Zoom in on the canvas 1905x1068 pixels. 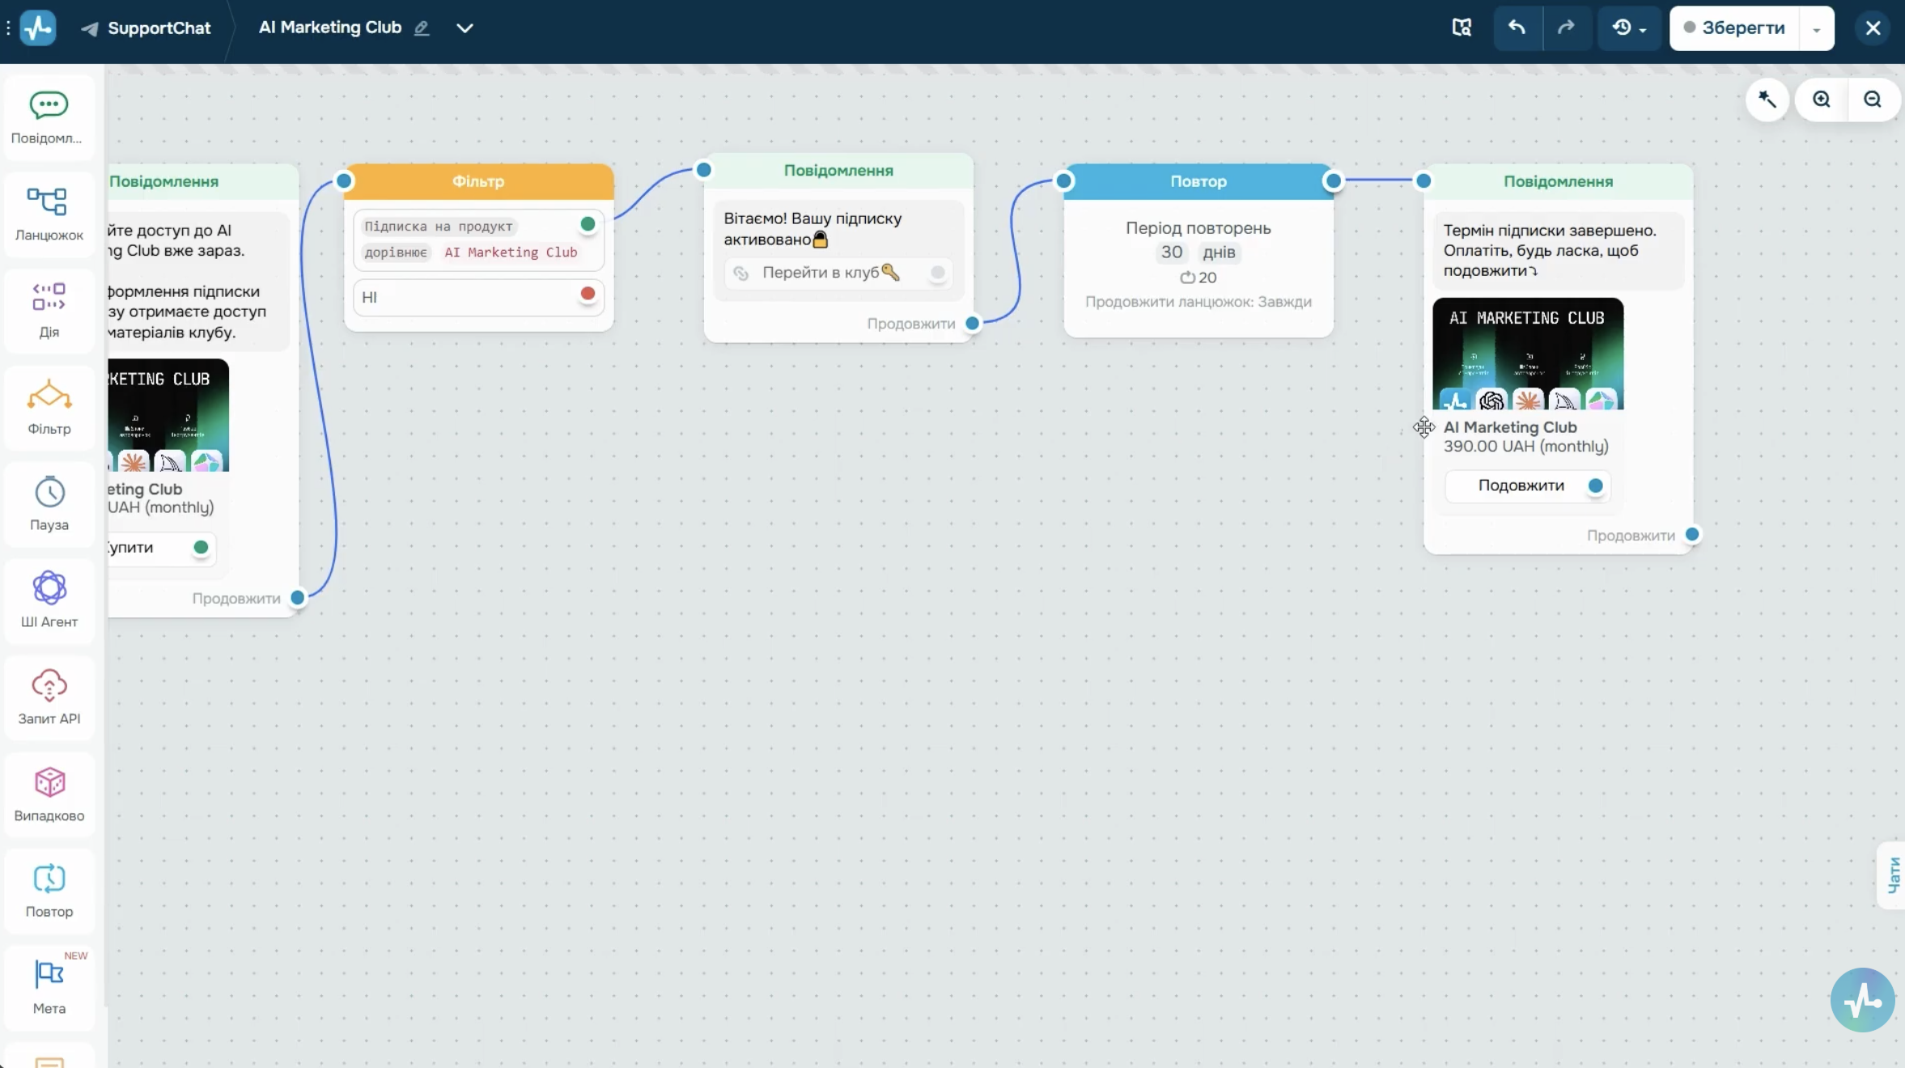[x=1822, y=100]
